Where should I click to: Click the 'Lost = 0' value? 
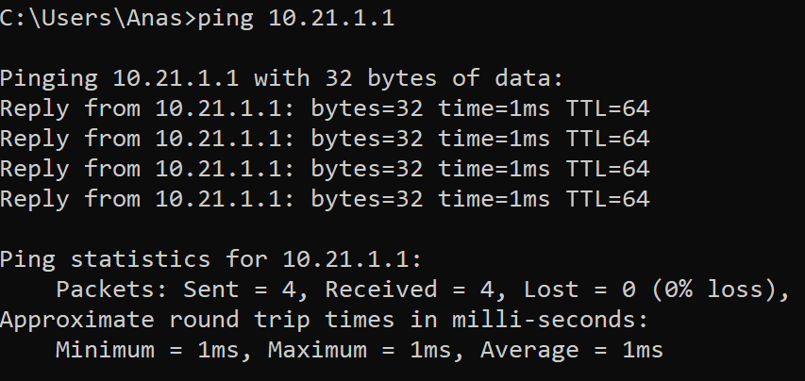(579, 290)
